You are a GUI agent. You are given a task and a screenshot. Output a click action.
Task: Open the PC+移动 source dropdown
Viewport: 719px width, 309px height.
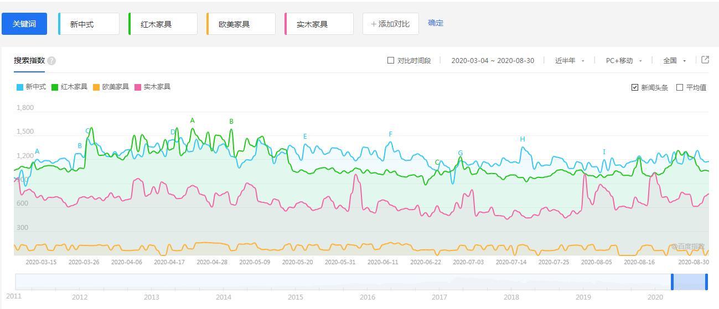tap(624, 61)
